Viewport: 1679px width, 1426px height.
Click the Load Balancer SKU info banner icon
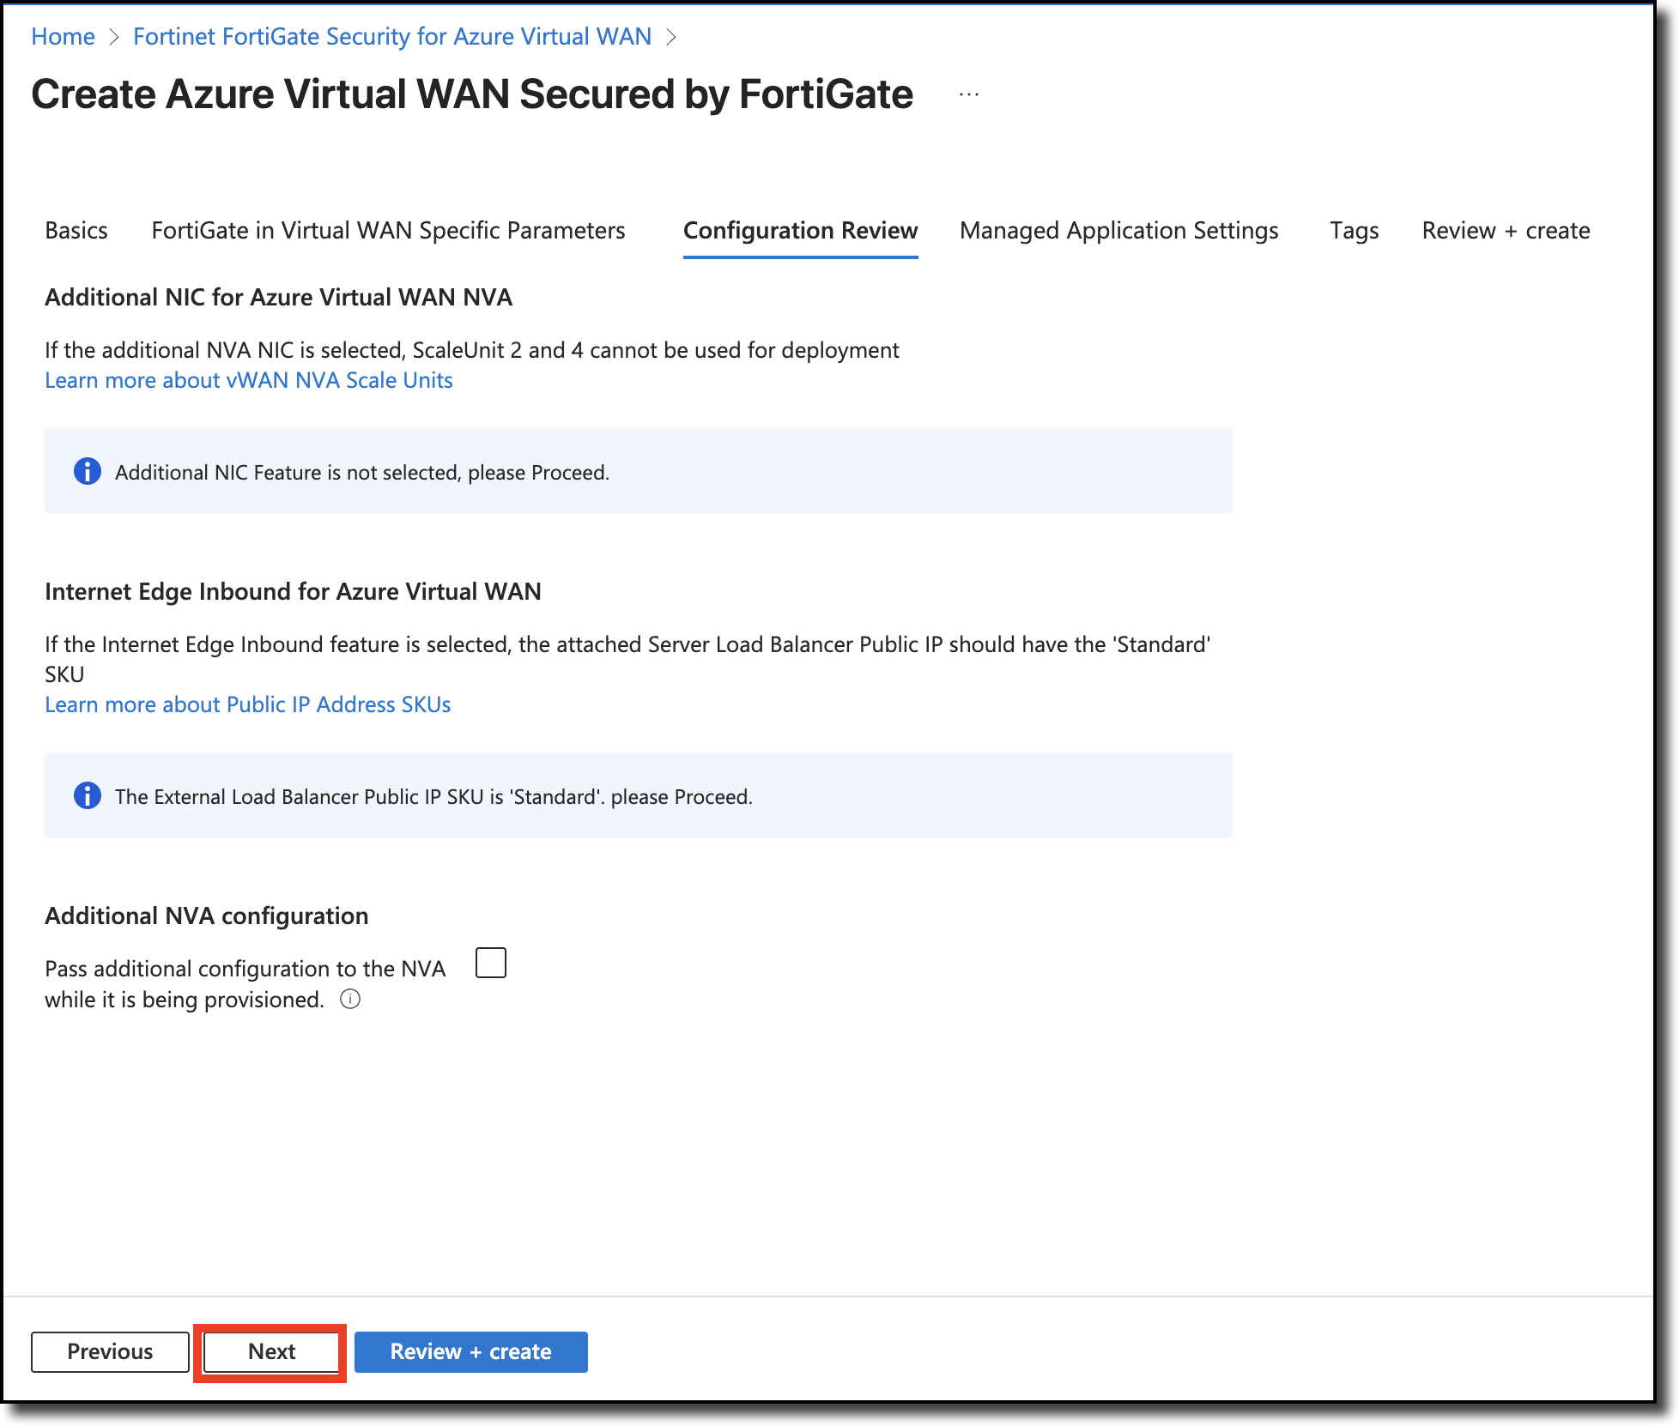(87, 795)
